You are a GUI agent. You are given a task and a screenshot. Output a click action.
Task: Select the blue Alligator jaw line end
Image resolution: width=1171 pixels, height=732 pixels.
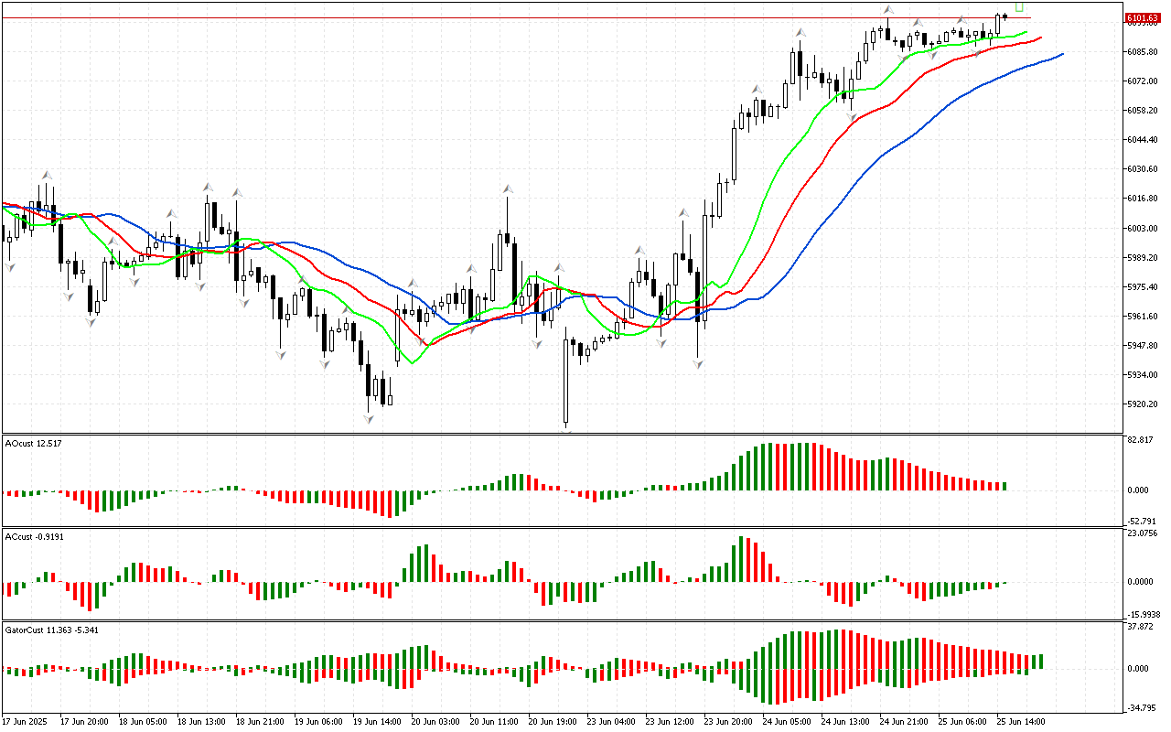coord(1061,54)
